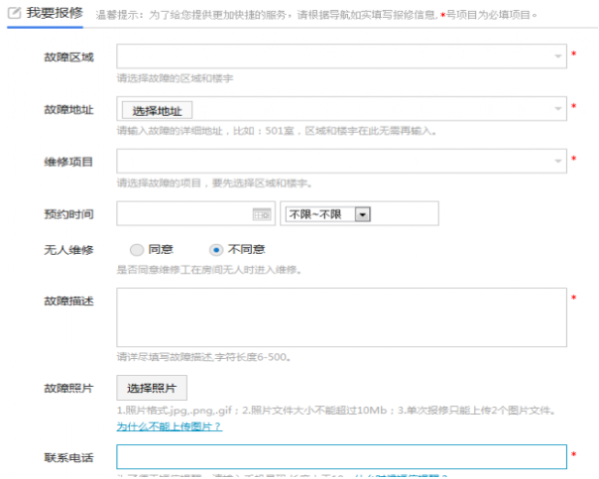Click the 不同意 label text
599x479 pixels.
[246, 250]
